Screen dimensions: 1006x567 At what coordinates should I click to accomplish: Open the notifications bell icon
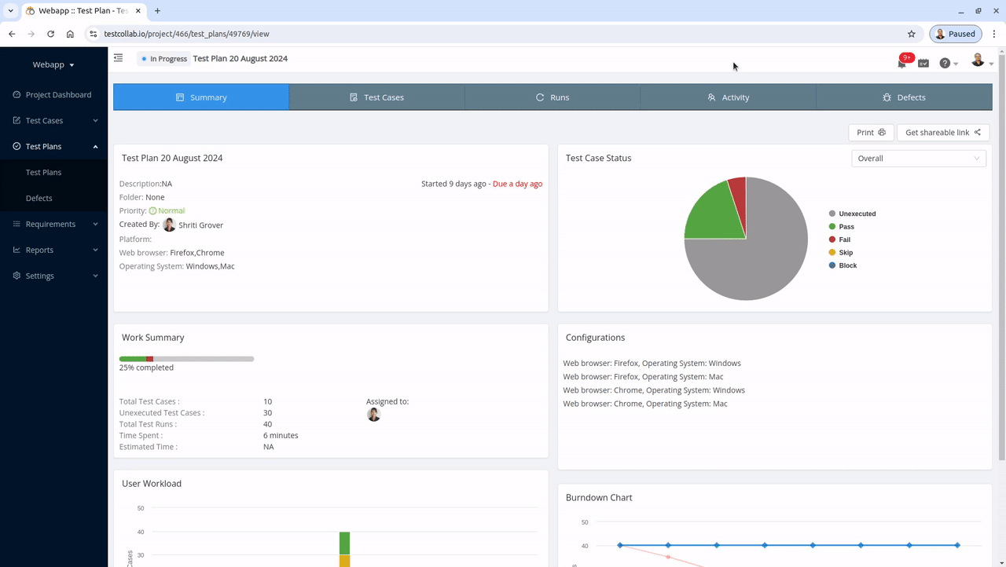(902, 63)
